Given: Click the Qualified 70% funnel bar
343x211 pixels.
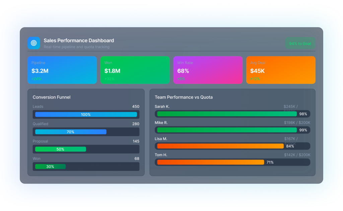Looking at the screenshot, I should click(70, 132).
